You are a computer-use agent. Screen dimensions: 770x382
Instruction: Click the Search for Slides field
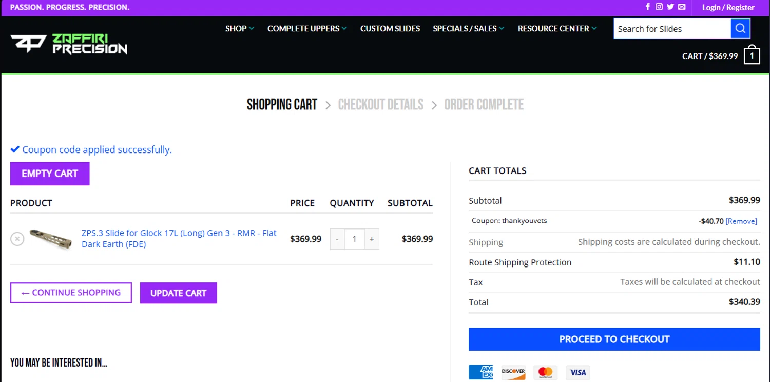pyautogui.click(x=672, y=29)
